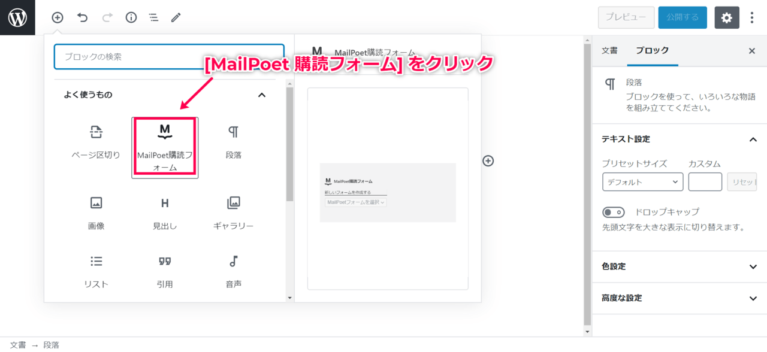Collapse the テキスト設定 panel
Viewport: 767px width, 352px height.
tap(753, 139)
